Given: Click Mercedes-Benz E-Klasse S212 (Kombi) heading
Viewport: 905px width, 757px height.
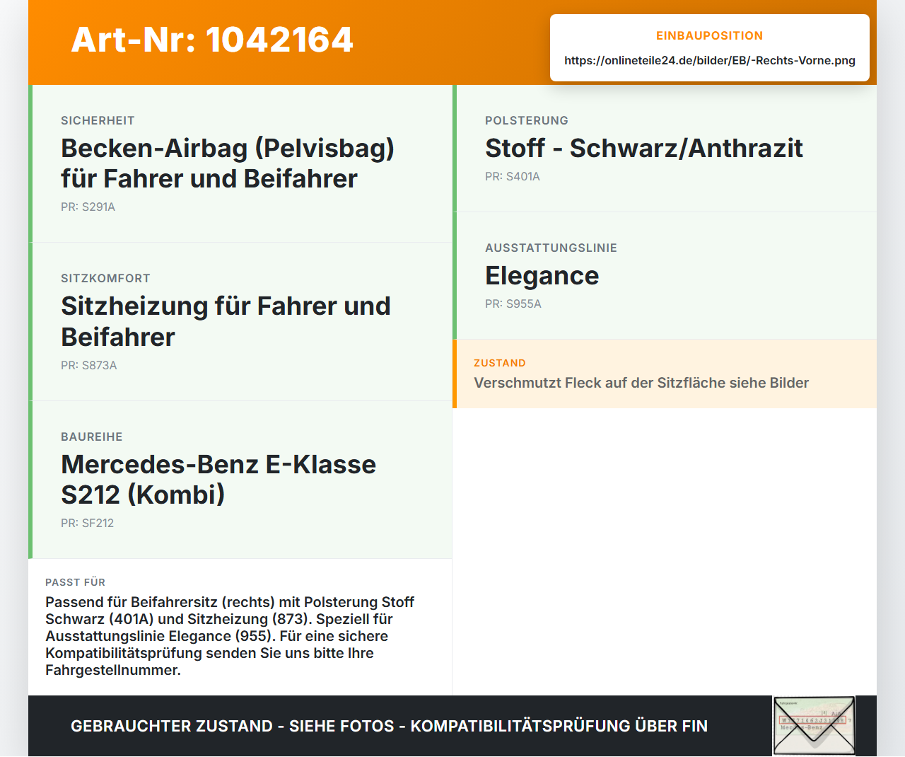Looking at the screenshot, I should 218,480.
